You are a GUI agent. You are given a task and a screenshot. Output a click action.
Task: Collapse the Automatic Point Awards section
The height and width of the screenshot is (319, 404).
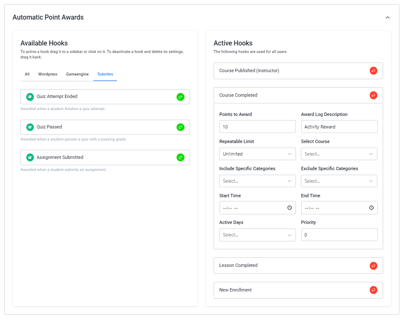click(x=387, y=18)
